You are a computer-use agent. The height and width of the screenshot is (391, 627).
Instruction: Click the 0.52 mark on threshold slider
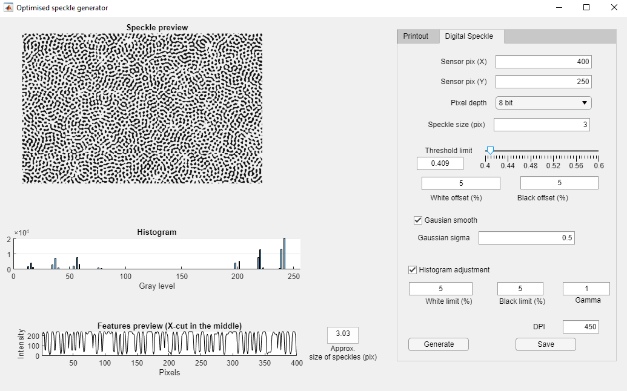554,166
